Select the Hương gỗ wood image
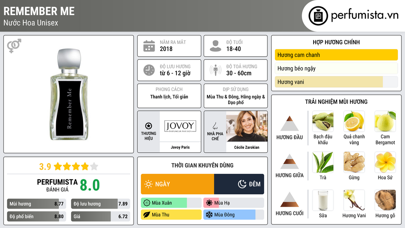 click(x=385, y=200)
